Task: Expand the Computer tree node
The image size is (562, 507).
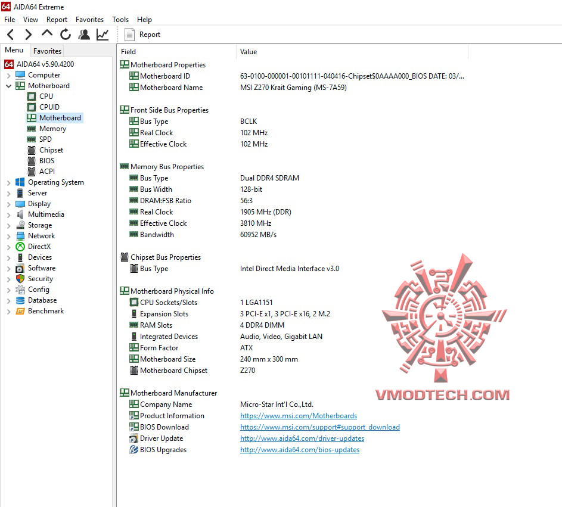Action: click(x=8, y=76)
